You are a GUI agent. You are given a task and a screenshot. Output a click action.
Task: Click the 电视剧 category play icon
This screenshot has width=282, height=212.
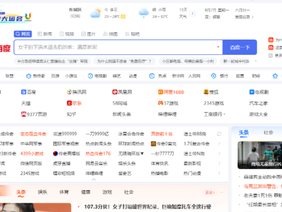[90, 76]
